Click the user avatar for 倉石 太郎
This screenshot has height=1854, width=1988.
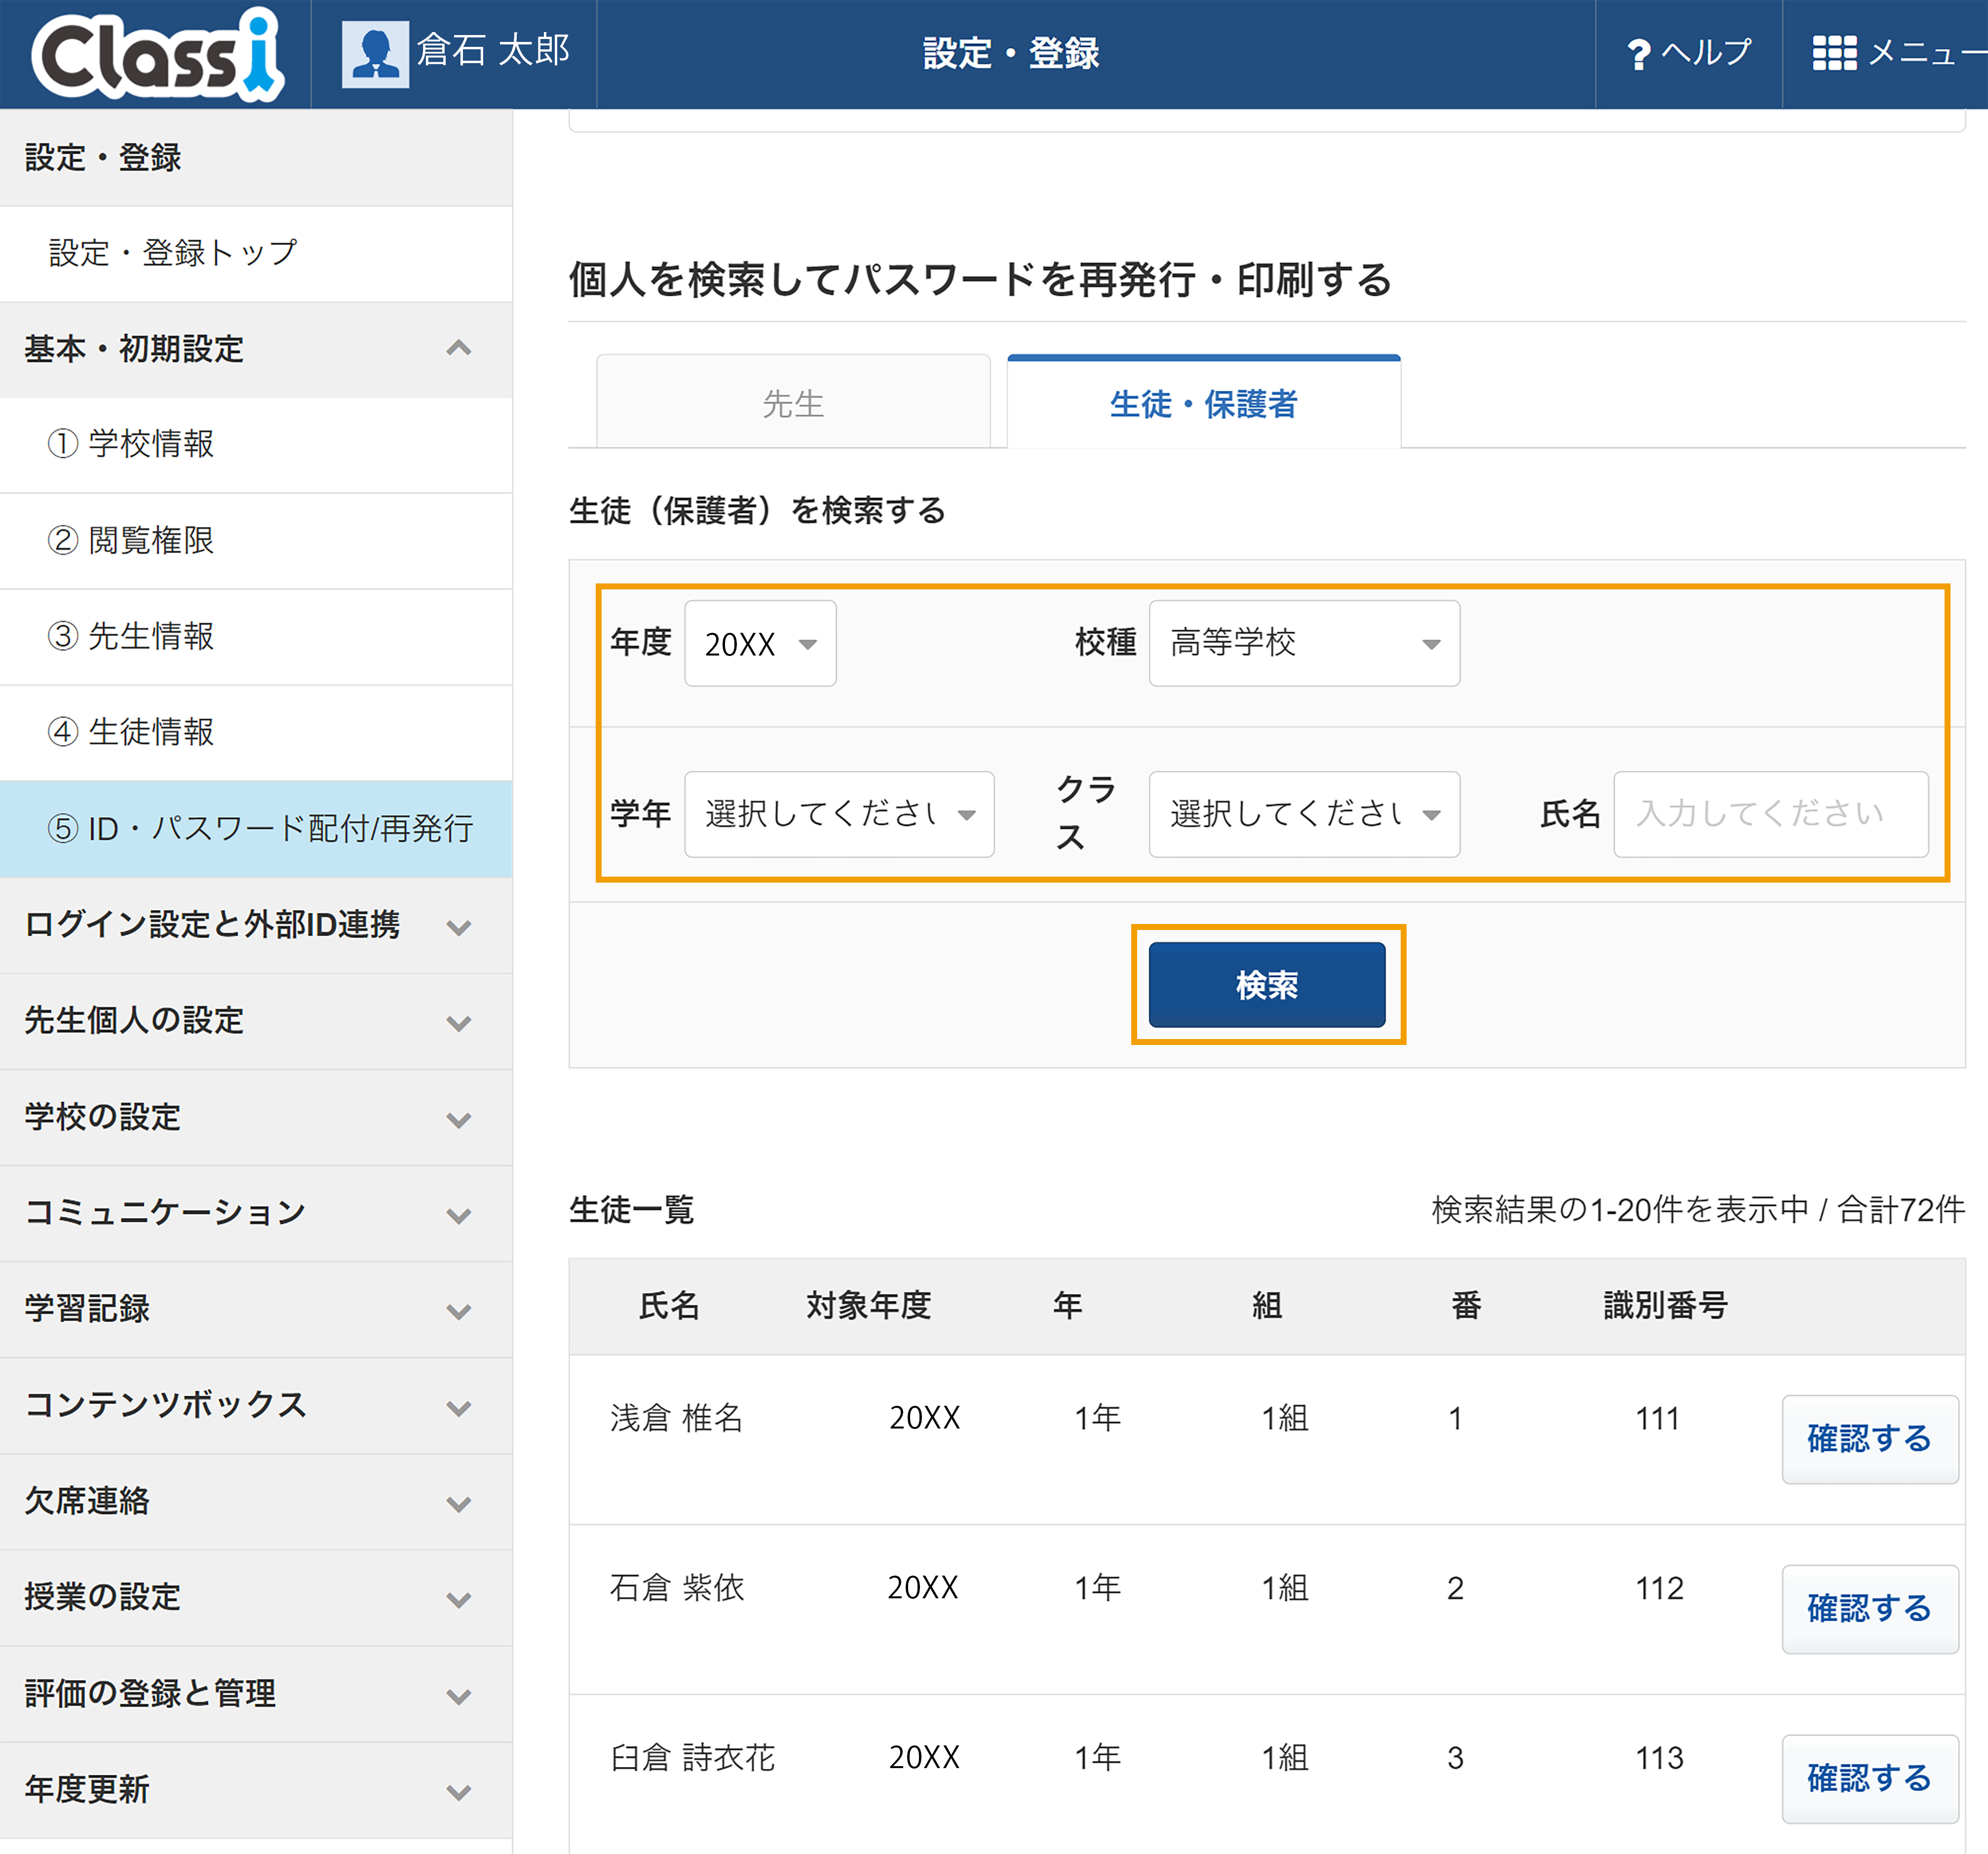click(x=375, y=54)
